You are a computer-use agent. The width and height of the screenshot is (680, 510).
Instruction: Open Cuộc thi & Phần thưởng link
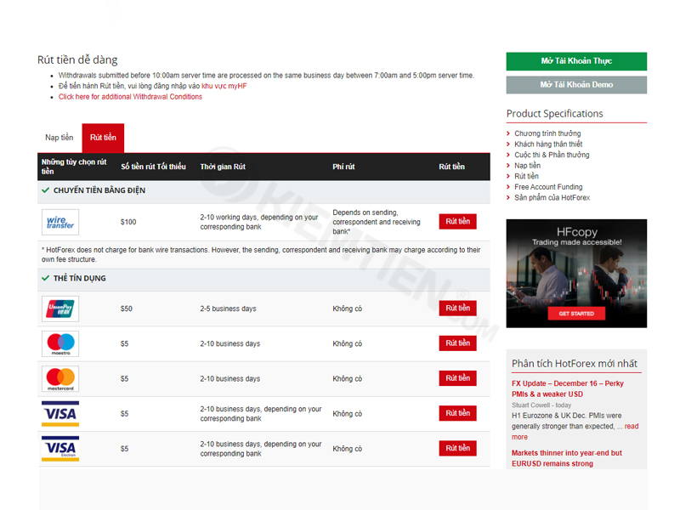552,155
